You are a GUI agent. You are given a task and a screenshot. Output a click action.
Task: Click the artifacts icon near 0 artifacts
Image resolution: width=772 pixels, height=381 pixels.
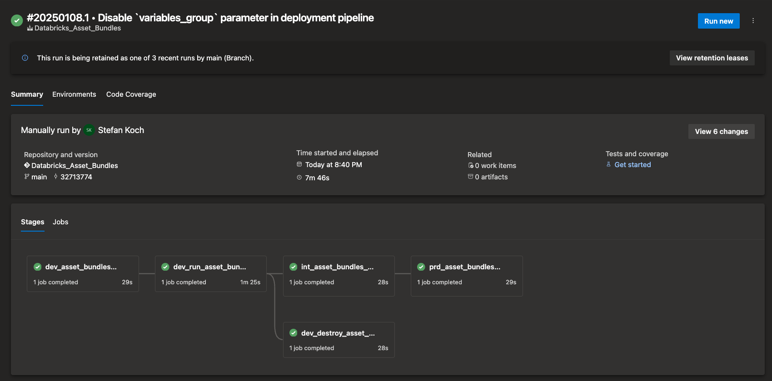[470, 177]
